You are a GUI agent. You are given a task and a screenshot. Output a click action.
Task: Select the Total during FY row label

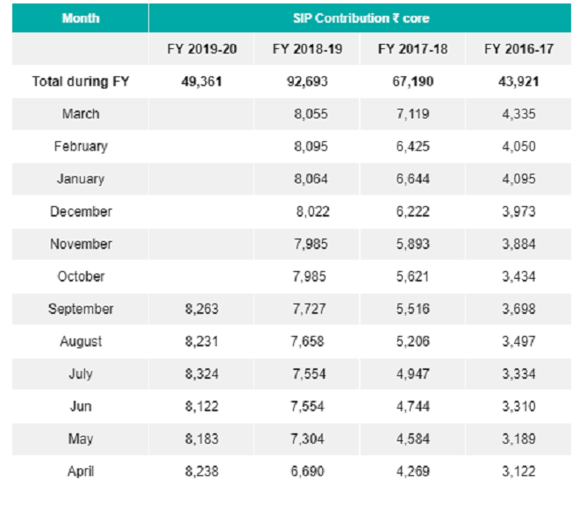point(81,82)
